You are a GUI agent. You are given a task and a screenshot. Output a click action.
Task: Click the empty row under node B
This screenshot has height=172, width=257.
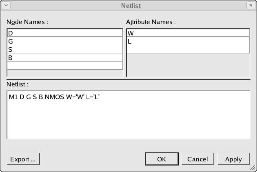(65, 66)
